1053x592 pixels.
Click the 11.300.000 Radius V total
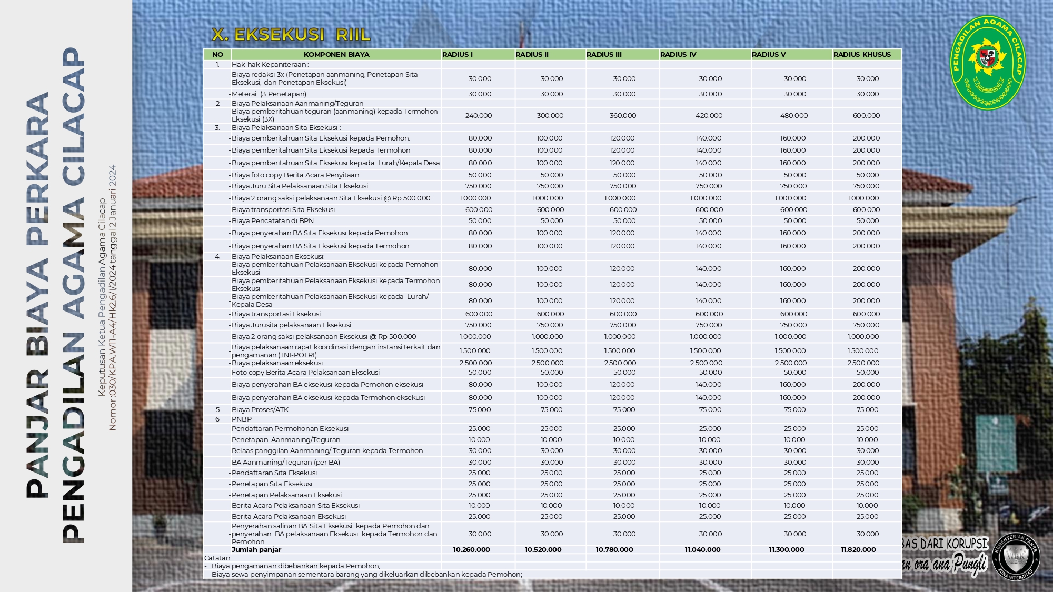787,549
